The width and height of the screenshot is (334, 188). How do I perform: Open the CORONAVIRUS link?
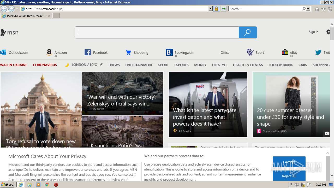pyautogui.click(x=45, y=65)
